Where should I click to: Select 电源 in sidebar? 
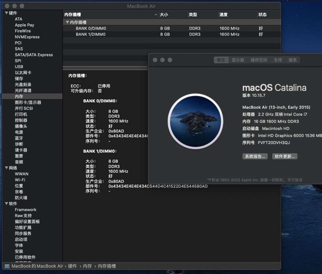[x=19, y=132]
